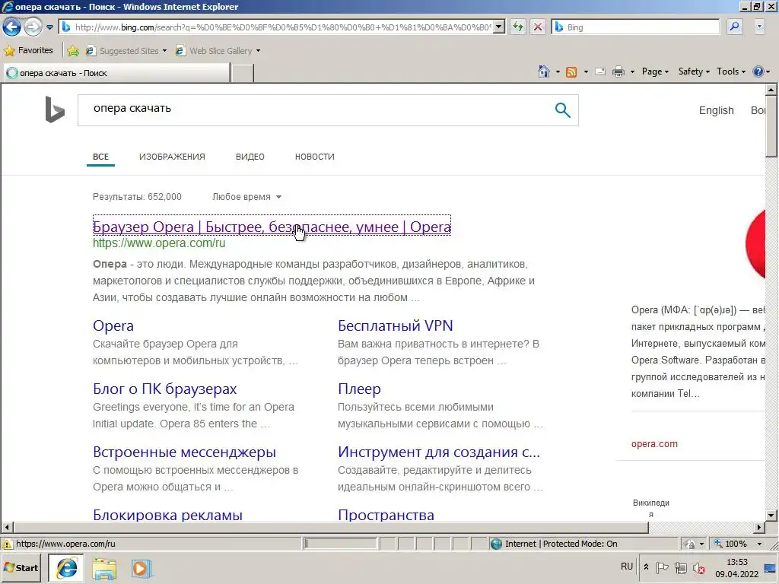Open the green https://www.opera.com/ru URL
779x584 pixels.
pos(159,243)
